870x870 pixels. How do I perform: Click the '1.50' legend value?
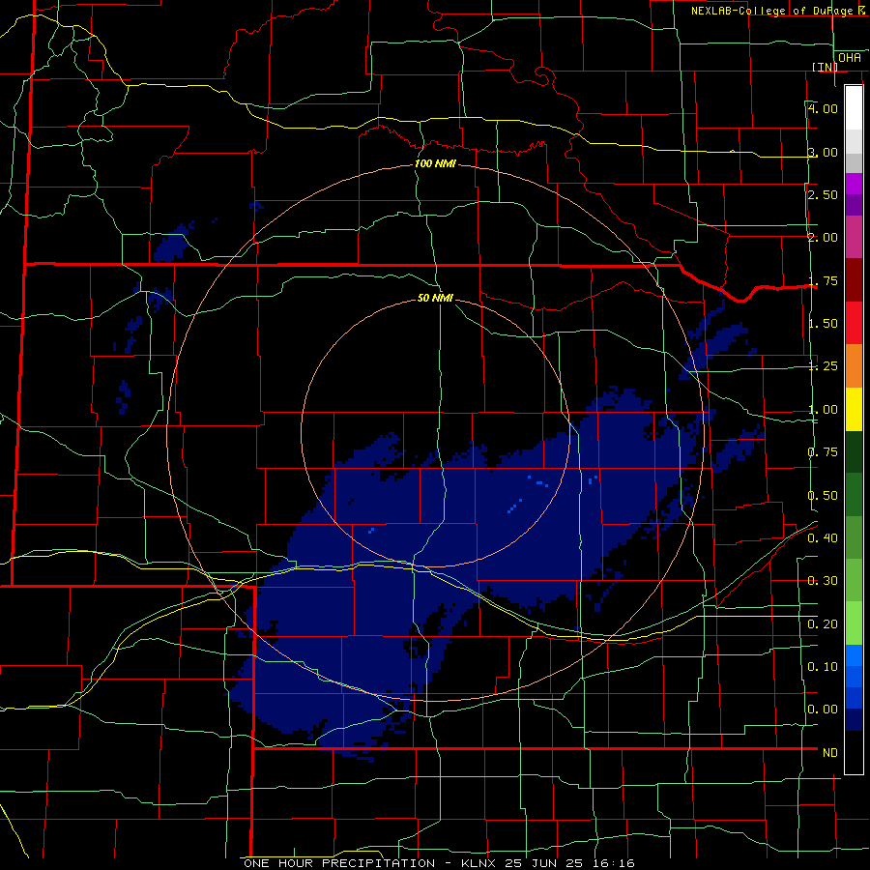click(823, 324)
